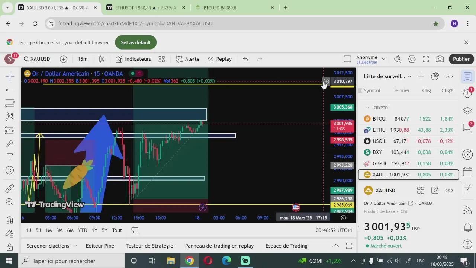476x268 pixels.
Task: Open the help center icon
Action: [468, 245]
